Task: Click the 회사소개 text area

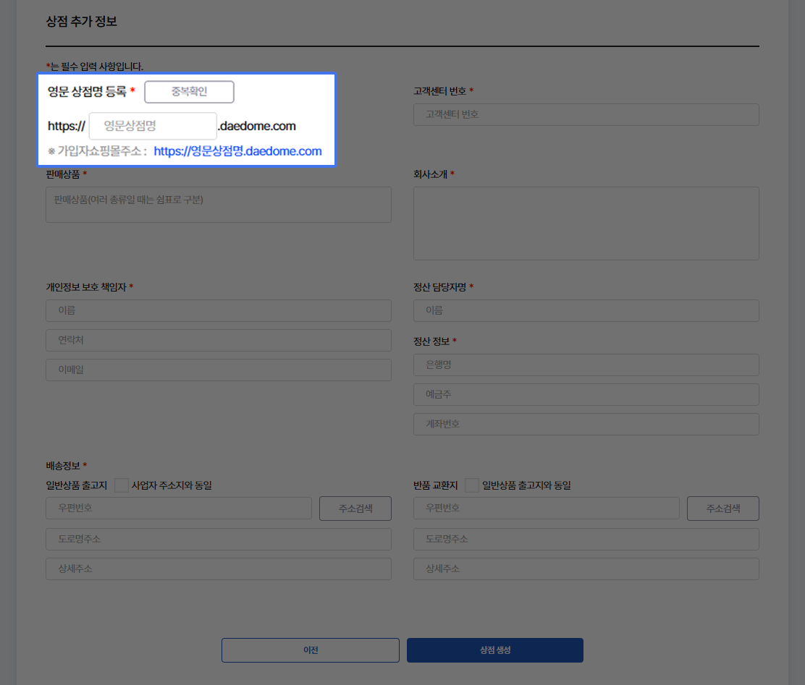Action: tap(586, 224)
